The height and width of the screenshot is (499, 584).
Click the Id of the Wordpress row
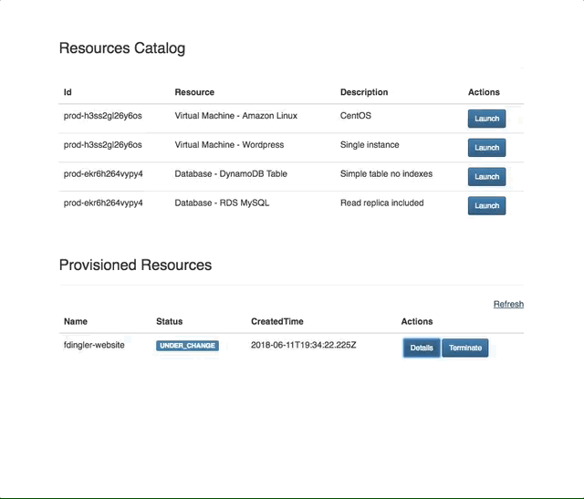click(103, 145)
